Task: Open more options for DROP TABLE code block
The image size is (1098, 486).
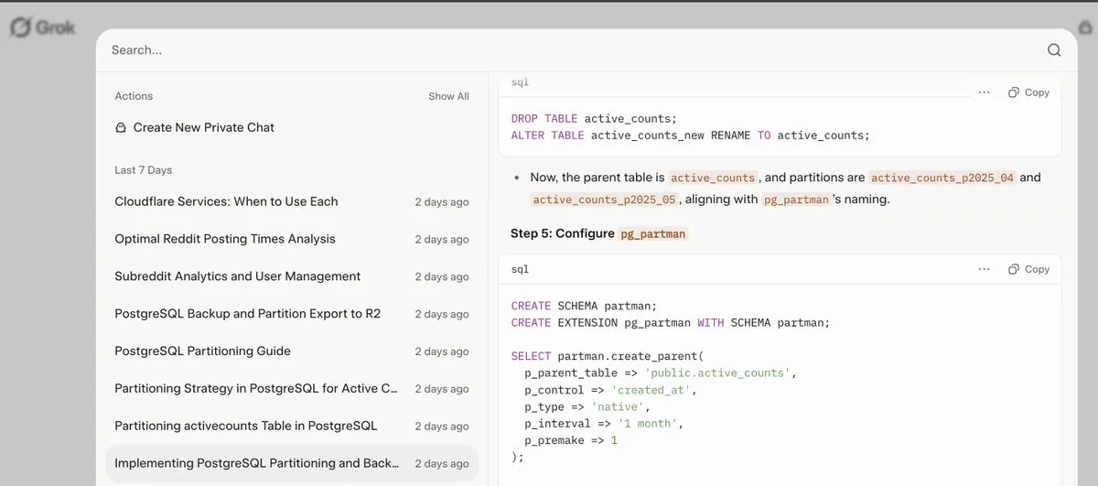Action: 984,92
